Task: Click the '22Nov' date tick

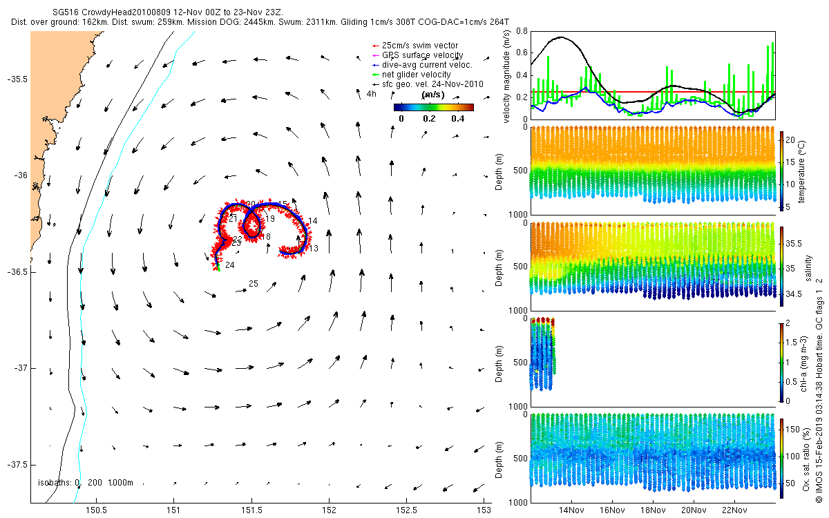Action: click(735, 510)
